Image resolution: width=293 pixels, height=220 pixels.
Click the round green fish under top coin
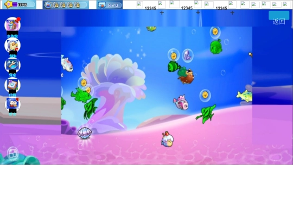click(x=216, y=47)
